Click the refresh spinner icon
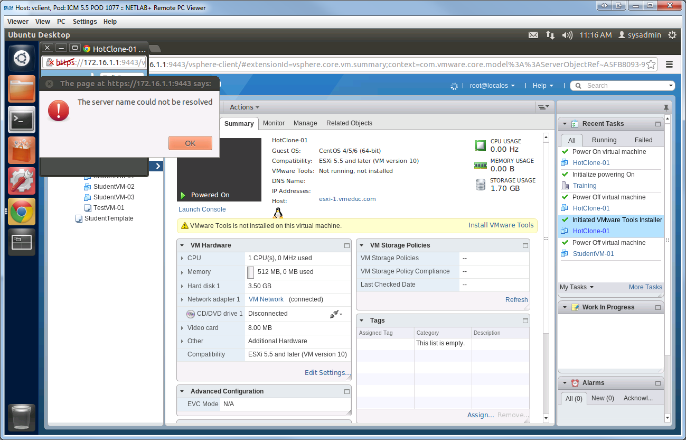Image resolution: width=686 pixels, height=440 pixels. click(x=454, y=86)
